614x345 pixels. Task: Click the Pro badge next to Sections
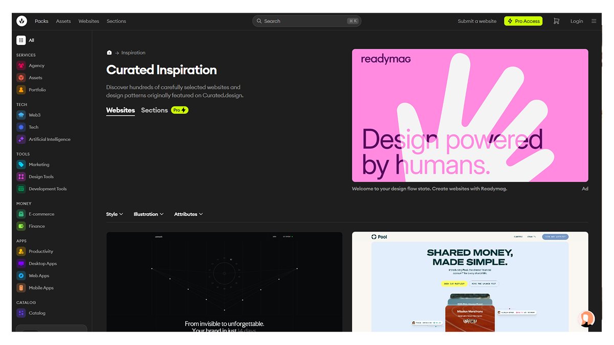click(180, 110)
